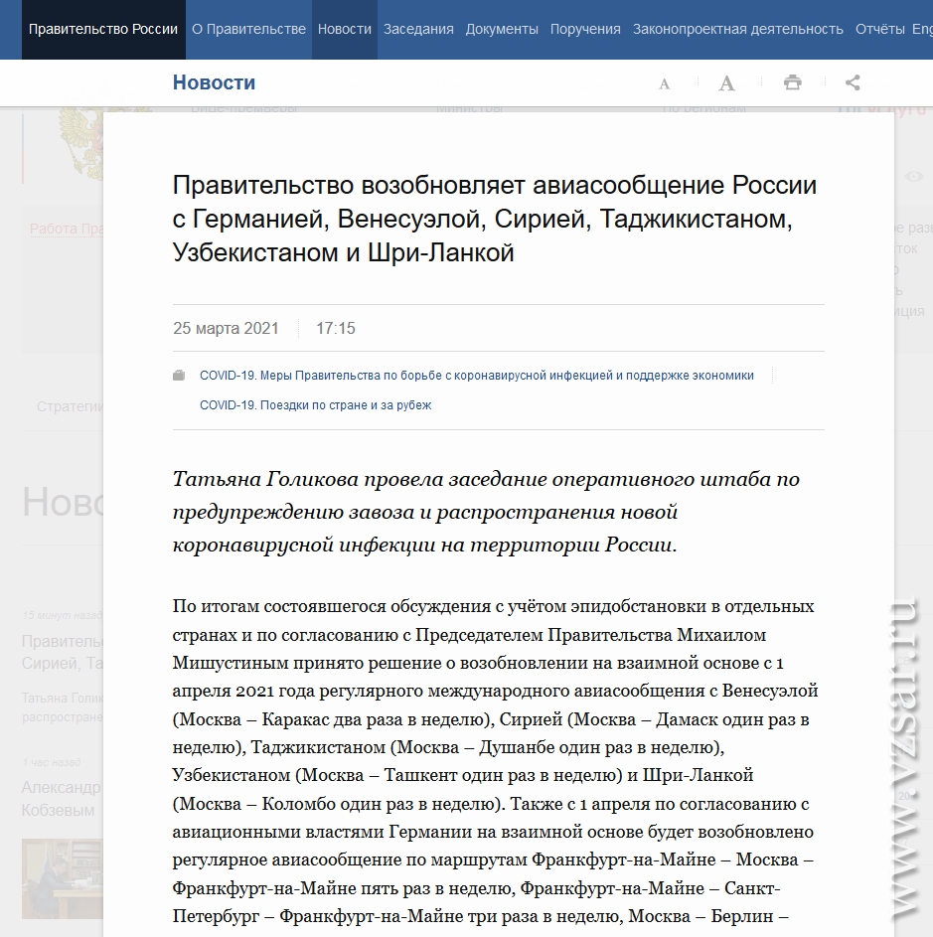Image resolution: width=933 pixels, height=937 pixels.
Task: Open COVID-19 Меры Правительства topic link
Action: [x=476, y=376]
